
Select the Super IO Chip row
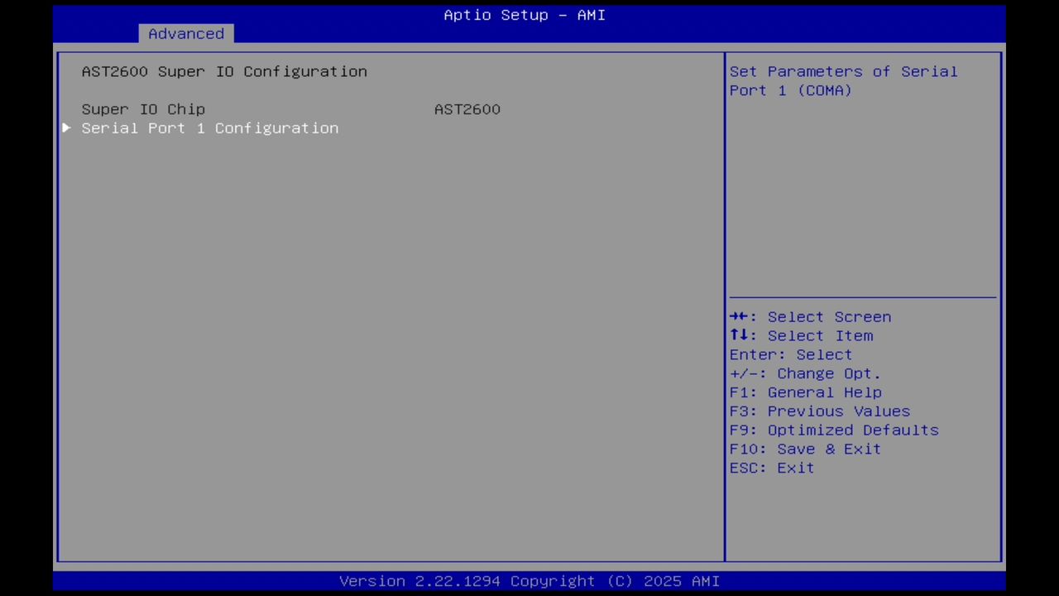(x=143, y=108)
